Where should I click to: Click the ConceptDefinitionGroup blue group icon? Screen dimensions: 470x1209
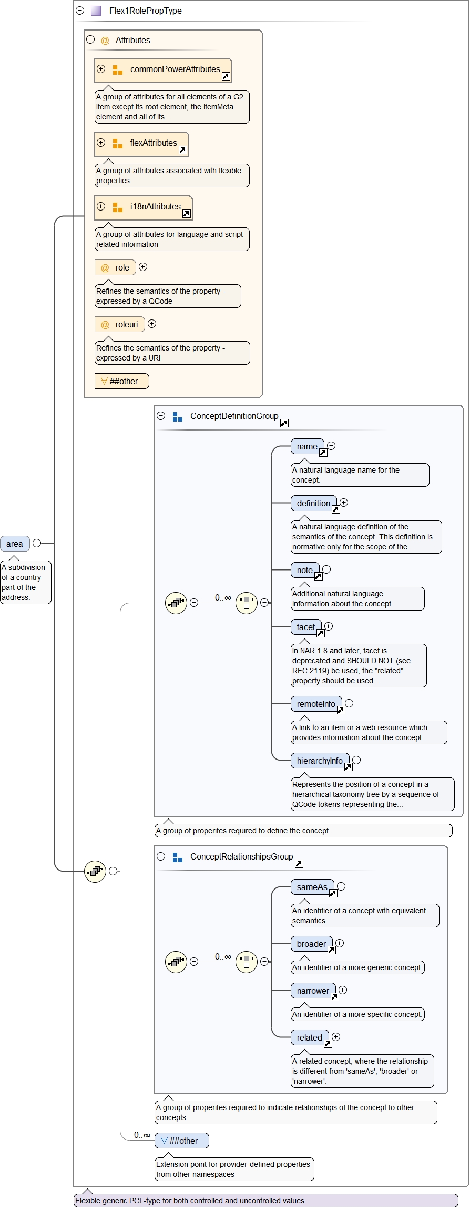pyautogui.click(x=178, y=416)
